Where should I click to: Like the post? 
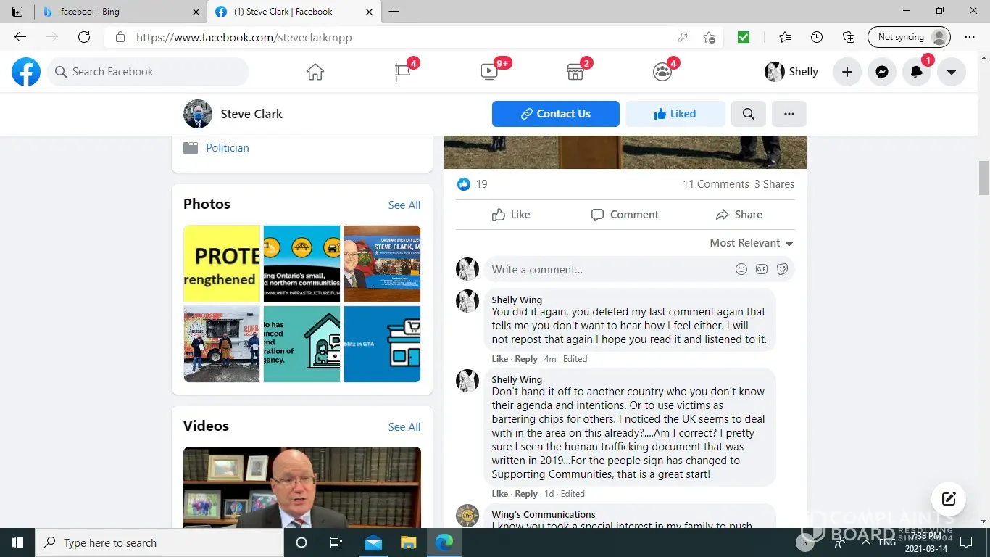511,215
